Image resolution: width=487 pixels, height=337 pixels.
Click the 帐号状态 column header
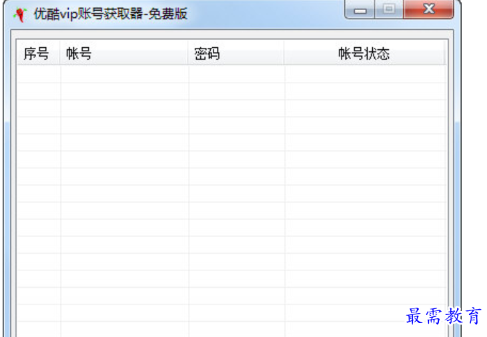(364, 53)
